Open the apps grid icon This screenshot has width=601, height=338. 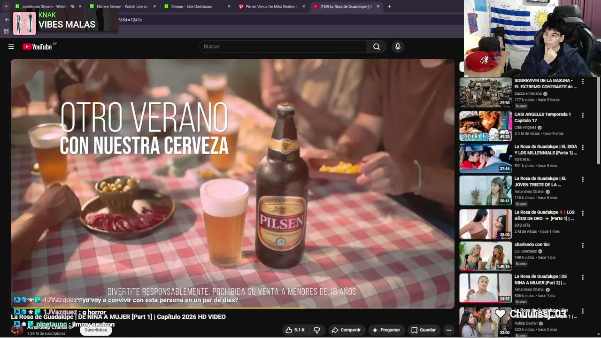pyautogui.click(x=6, y=31)
